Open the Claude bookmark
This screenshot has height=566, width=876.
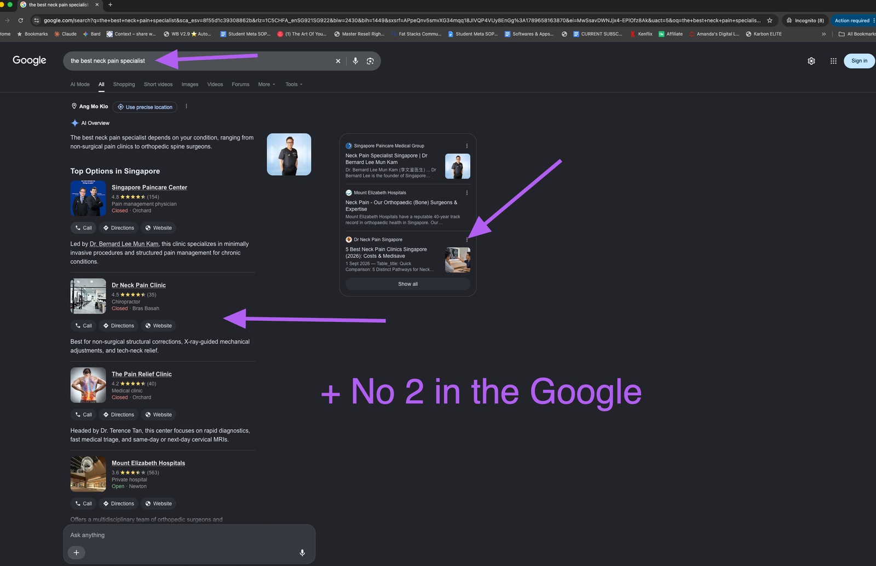[65, 34]
